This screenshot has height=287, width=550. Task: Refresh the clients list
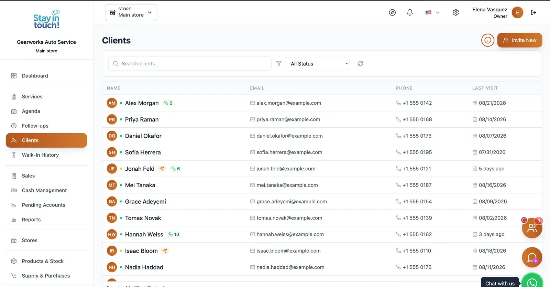[x=360, y=64]
